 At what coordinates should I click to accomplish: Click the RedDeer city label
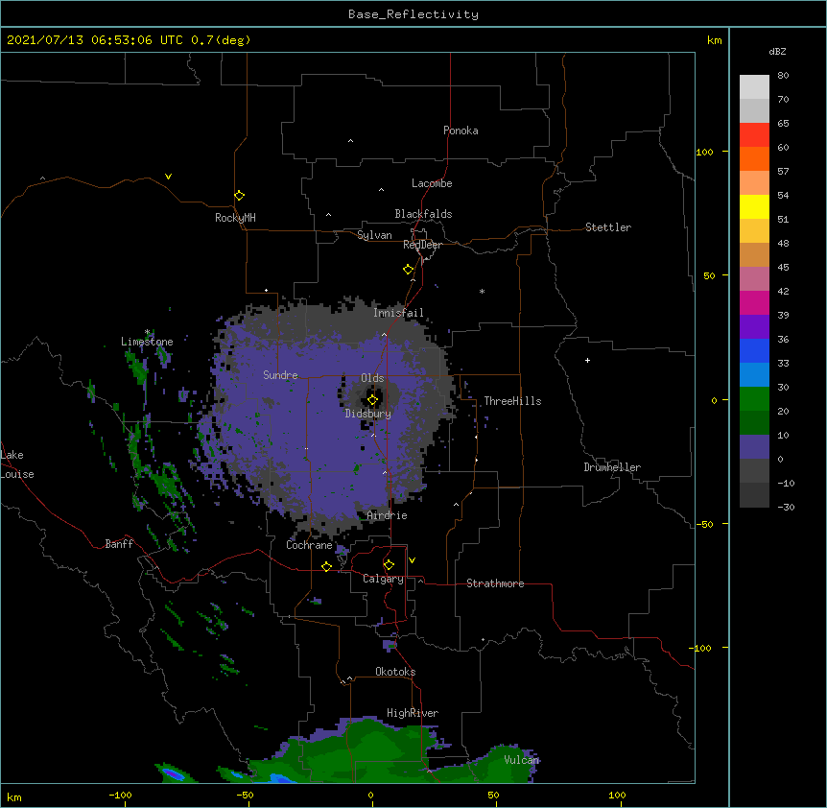(423, 245)
